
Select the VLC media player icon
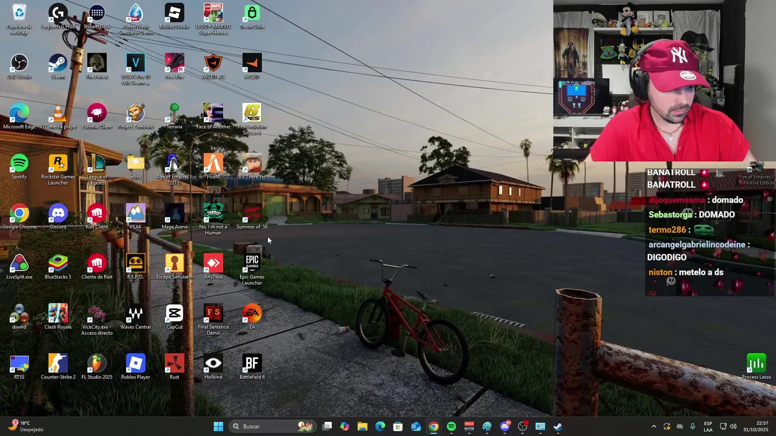coord(58,117)
